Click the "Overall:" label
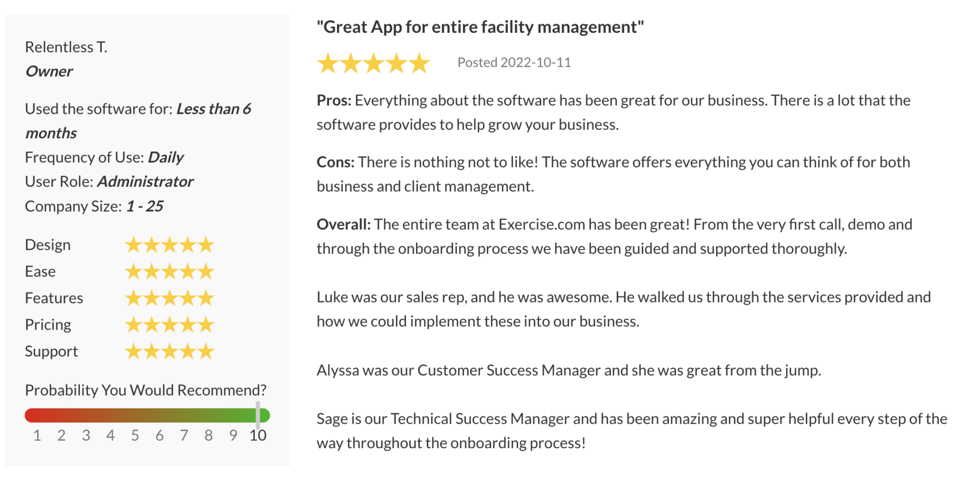 click(343, 224)
